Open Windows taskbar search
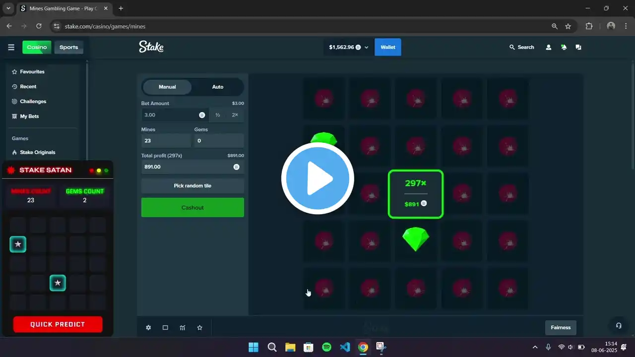This screenshot has height=357, width=635. [272, 347]
